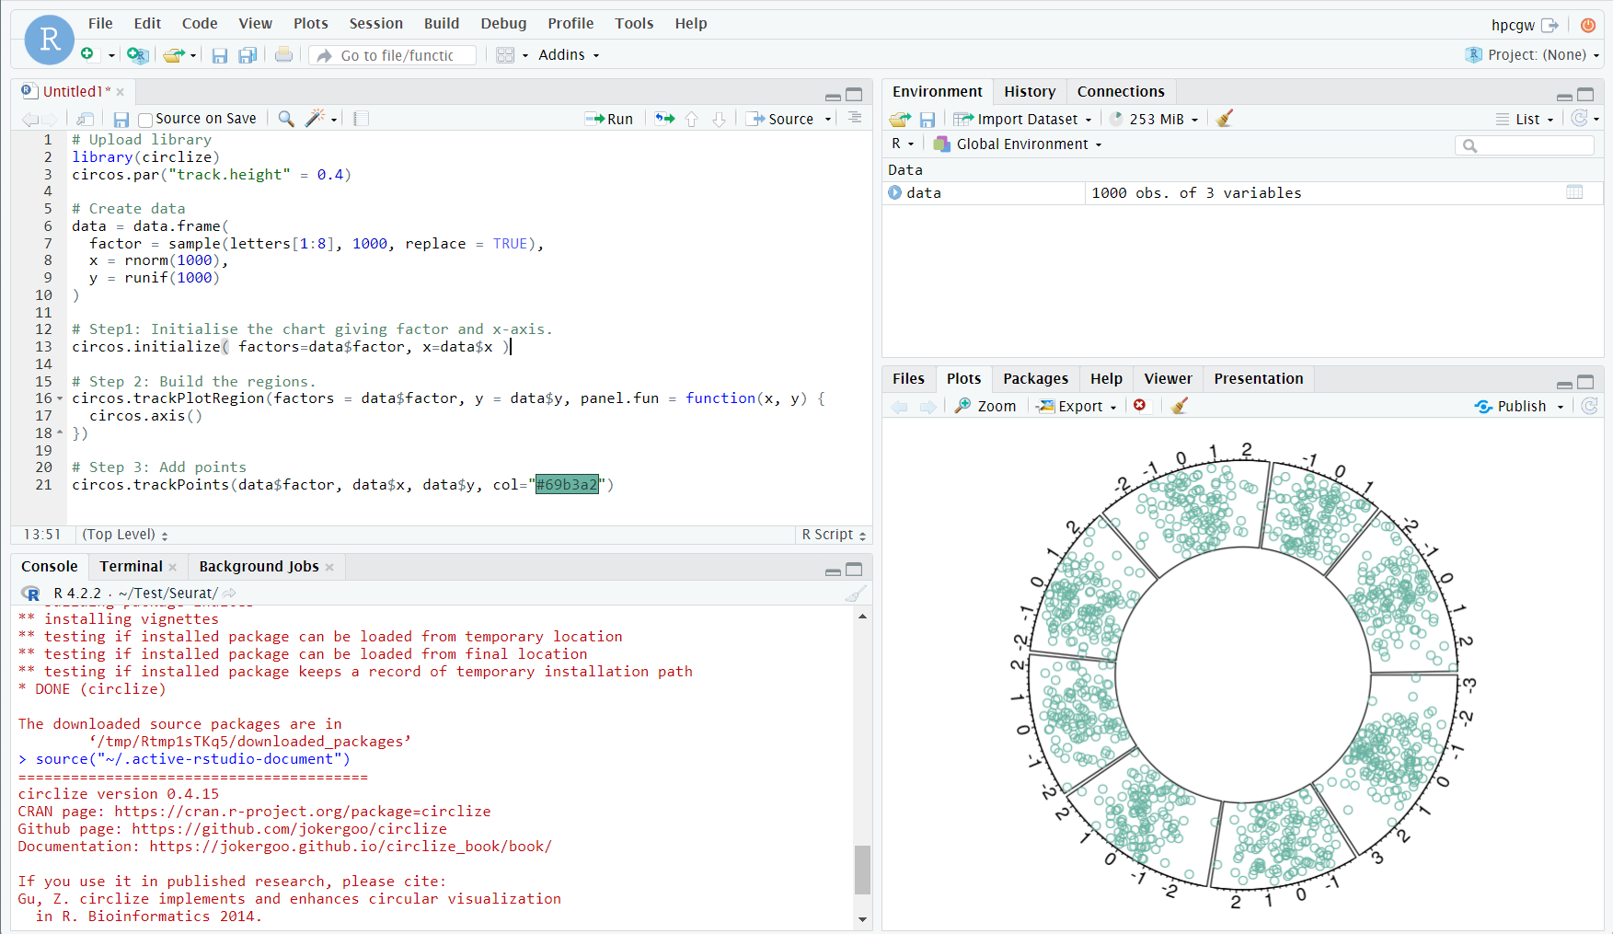Collapse code fold at line 16
The width and height of the screenshot is (1613, 934).
(x=60, y=398)
